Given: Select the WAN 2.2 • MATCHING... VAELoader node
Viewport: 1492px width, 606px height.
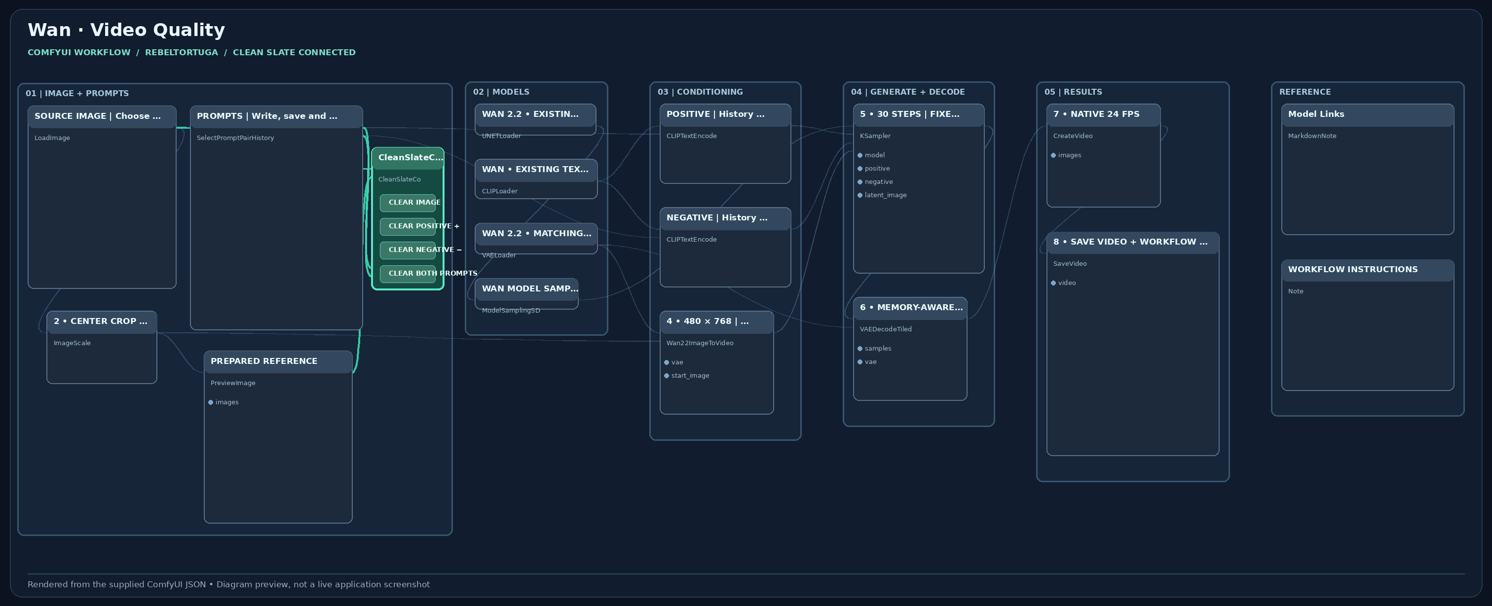Looking at the screenshot, I should tap(536, 239).
